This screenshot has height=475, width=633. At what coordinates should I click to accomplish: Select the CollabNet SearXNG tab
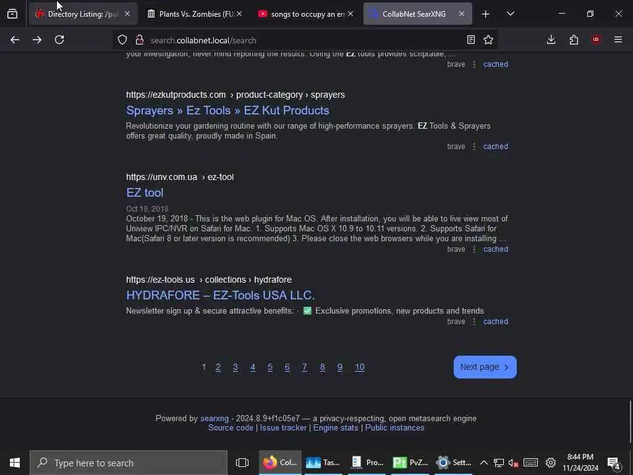pyautogui.click(x=417, y=14)
